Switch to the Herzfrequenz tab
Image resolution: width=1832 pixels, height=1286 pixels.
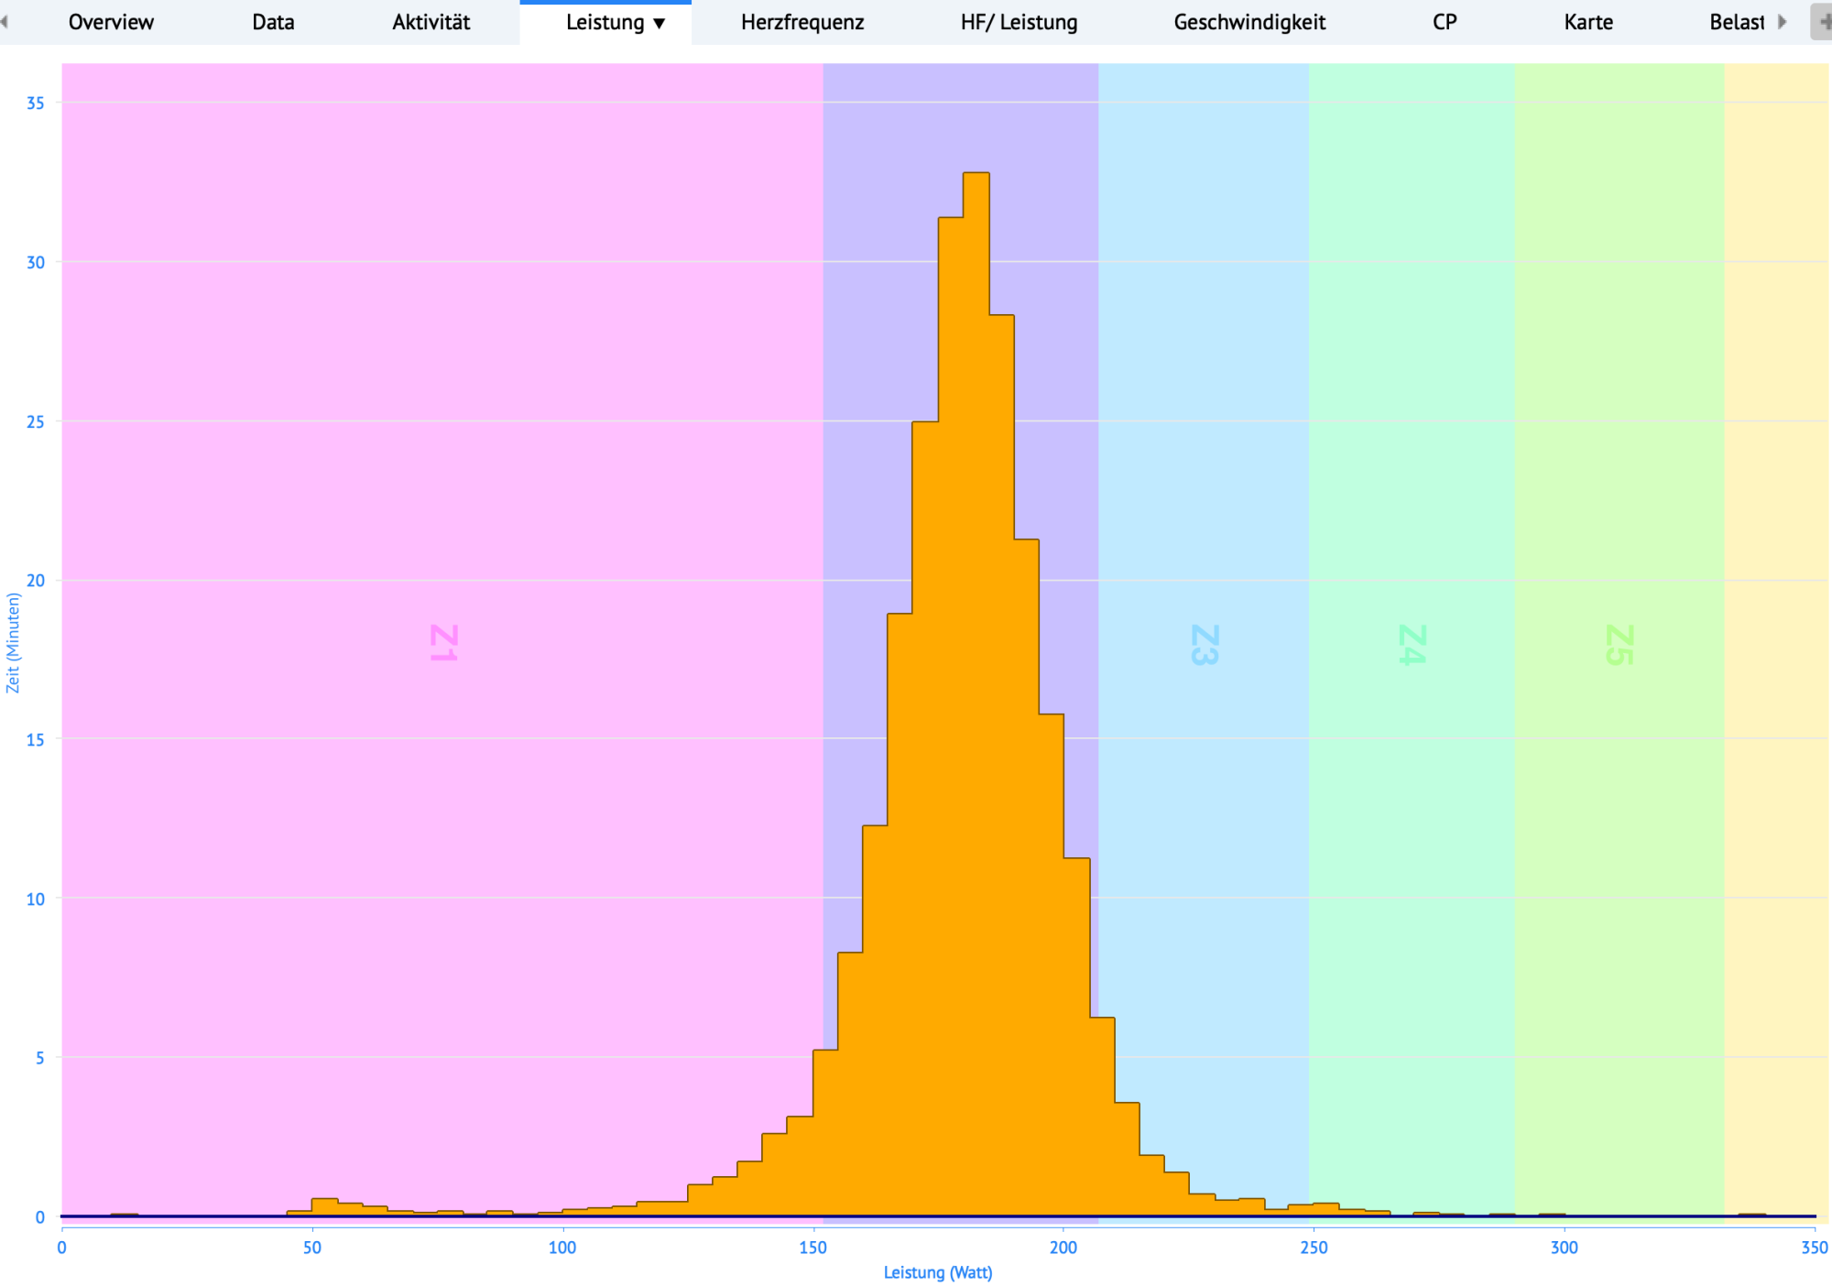coord(801,22)
